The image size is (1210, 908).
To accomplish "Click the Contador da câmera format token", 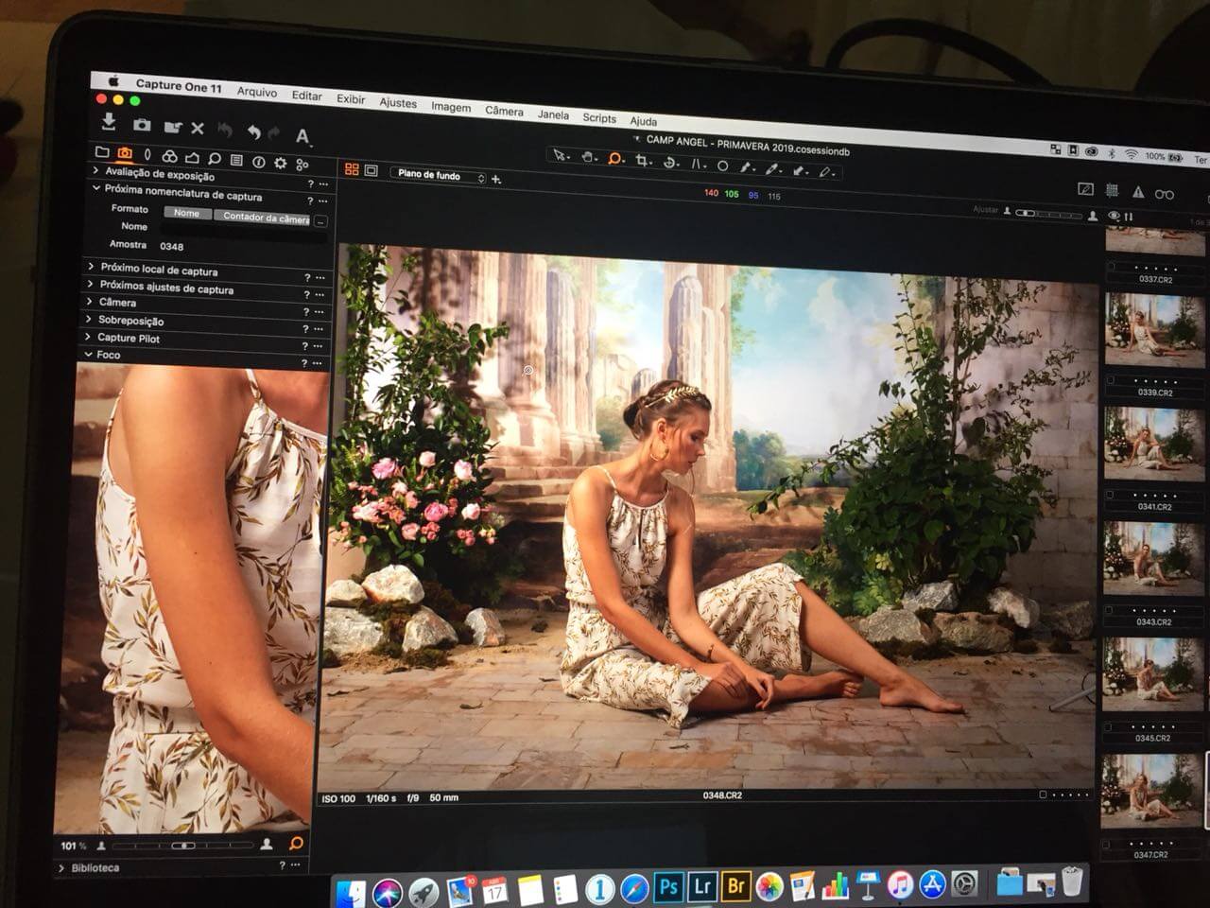I will [x=263, y=217].
